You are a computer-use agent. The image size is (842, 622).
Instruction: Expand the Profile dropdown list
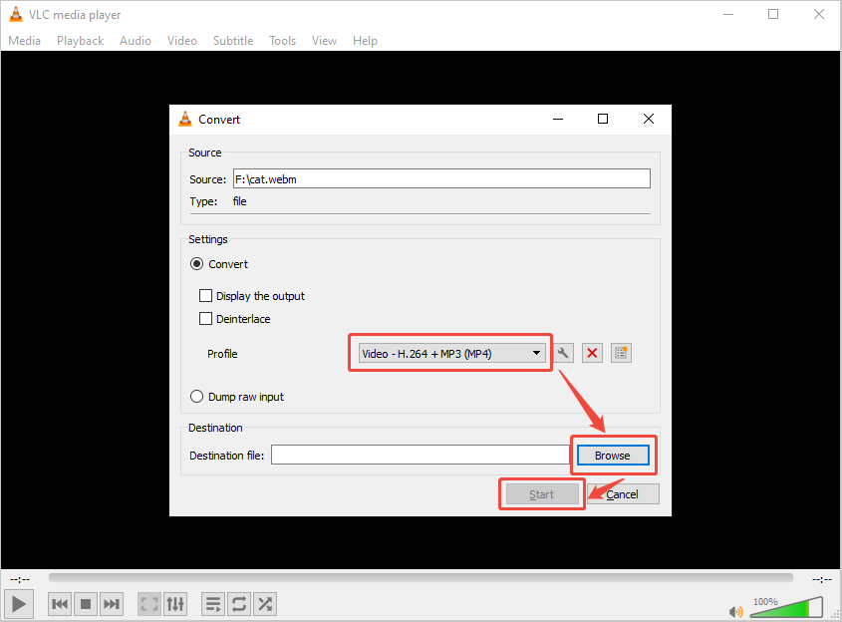(451, 354)
